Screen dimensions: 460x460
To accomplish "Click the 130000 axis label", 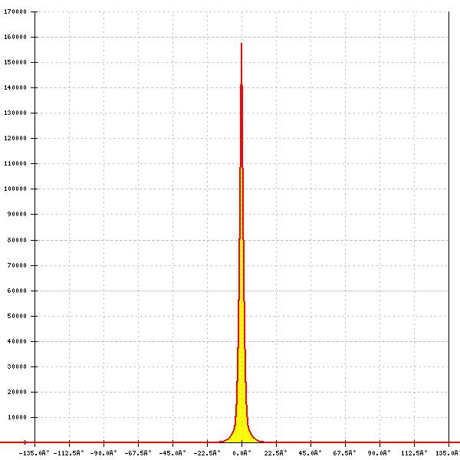I will 15,113.
